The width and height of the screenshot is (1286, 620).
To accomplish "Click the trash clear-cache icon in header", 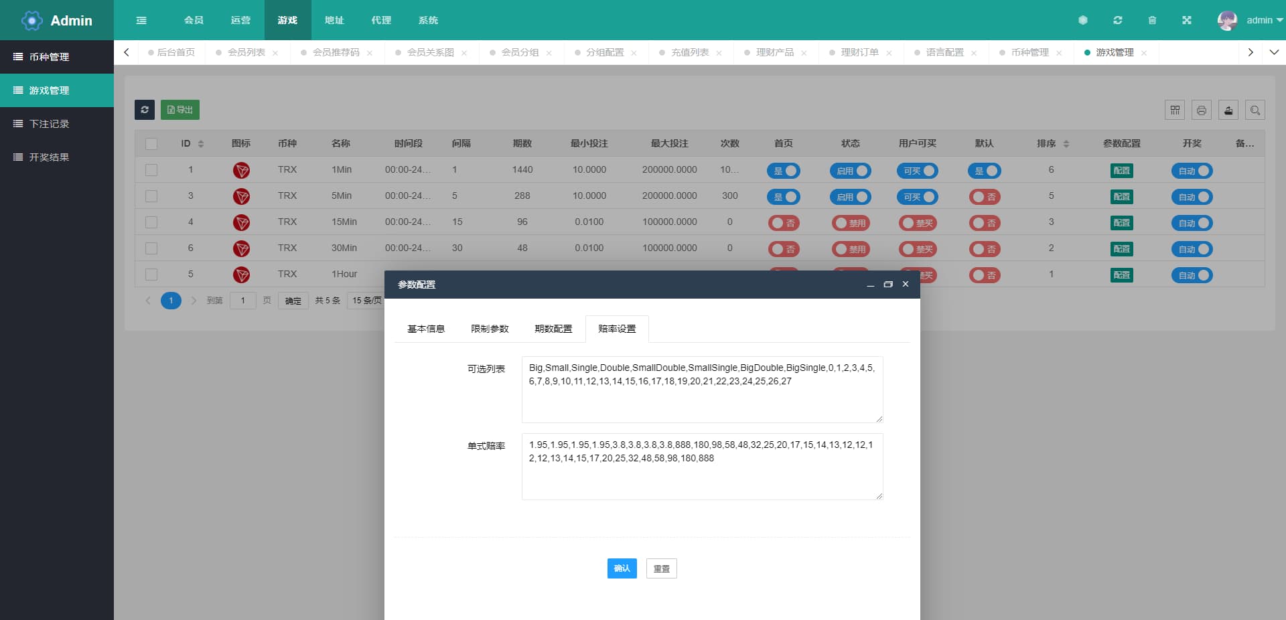I will tap(1152, 20).
